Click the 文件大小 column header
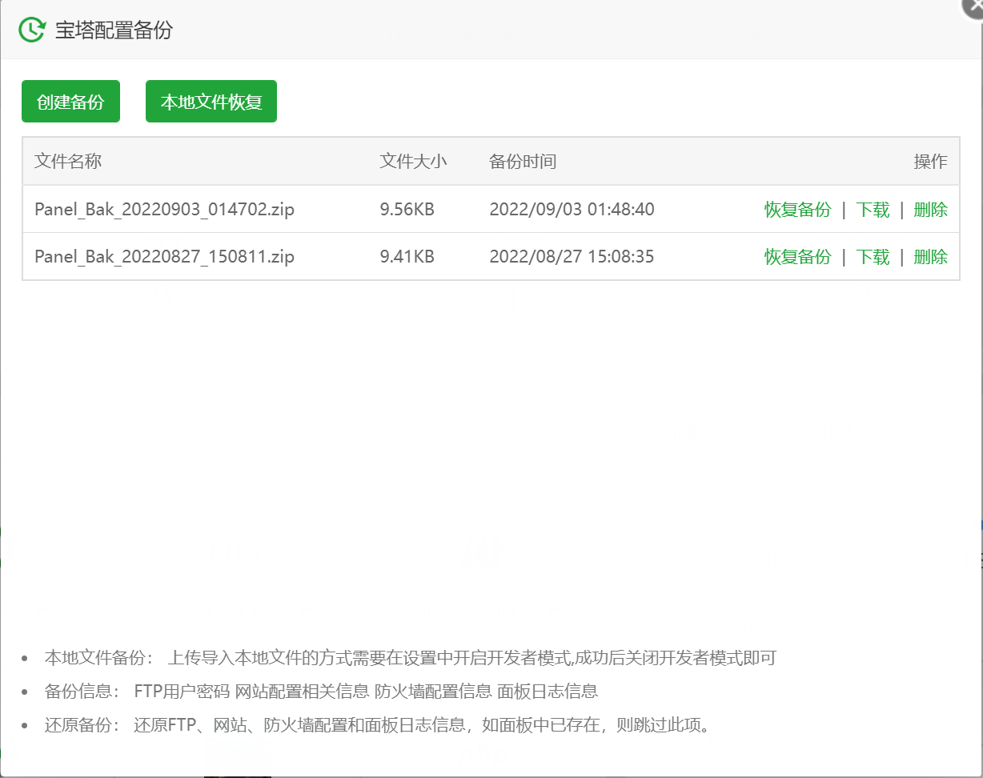This screenshot has width=983, height=778. click(x=413, y=162)
